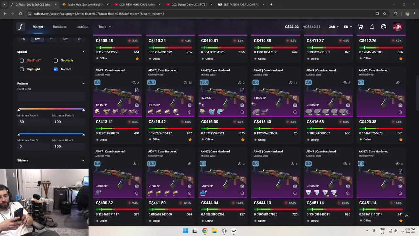Viewport: 419px width, 236px height.
Task: Collapse the Patterns filter section
Action: click(83, 83)
